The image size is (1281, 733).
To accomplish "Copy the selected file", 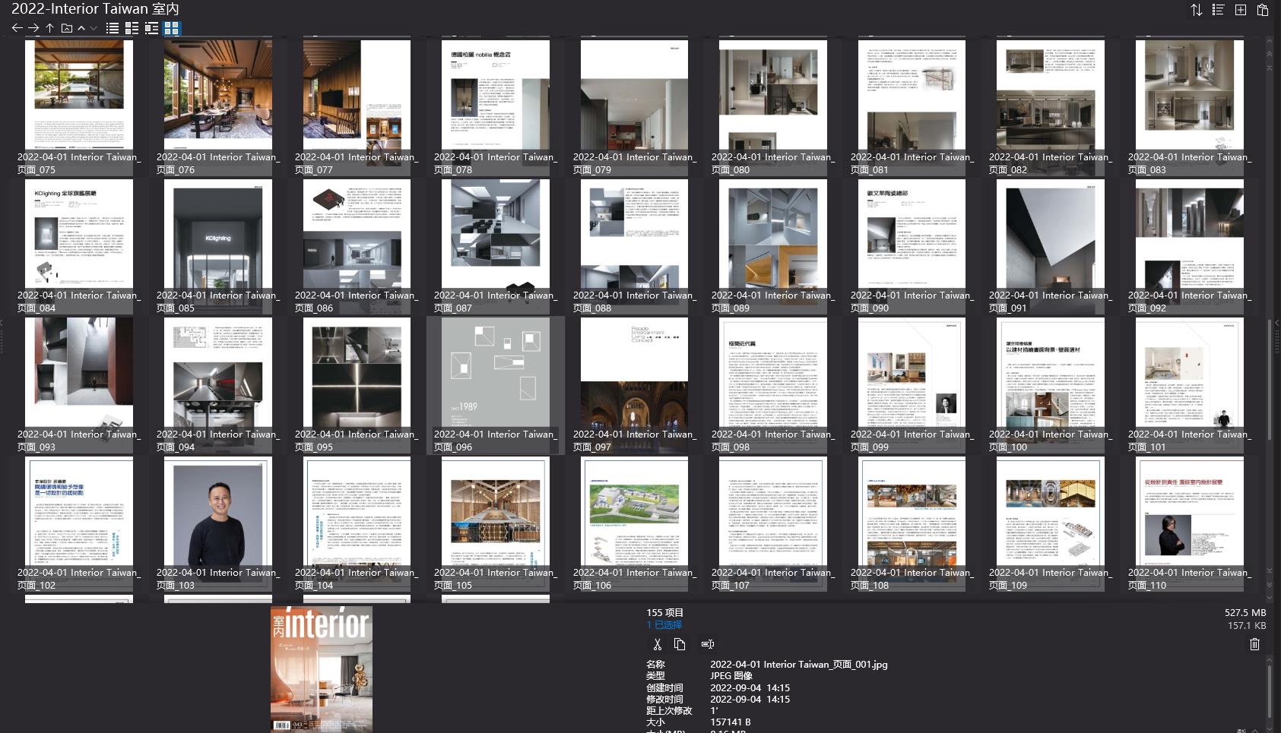I will tap(680, 644).
